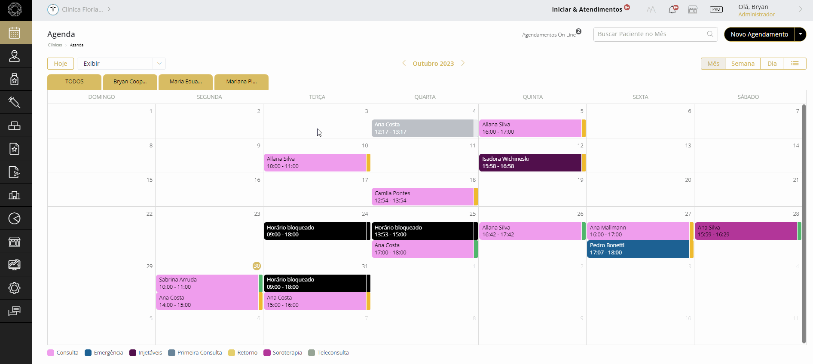The width and height of the screenshot is (813, 364).
Task: Click the syringe injectables sidebar icon
Action: click(15, 102)
